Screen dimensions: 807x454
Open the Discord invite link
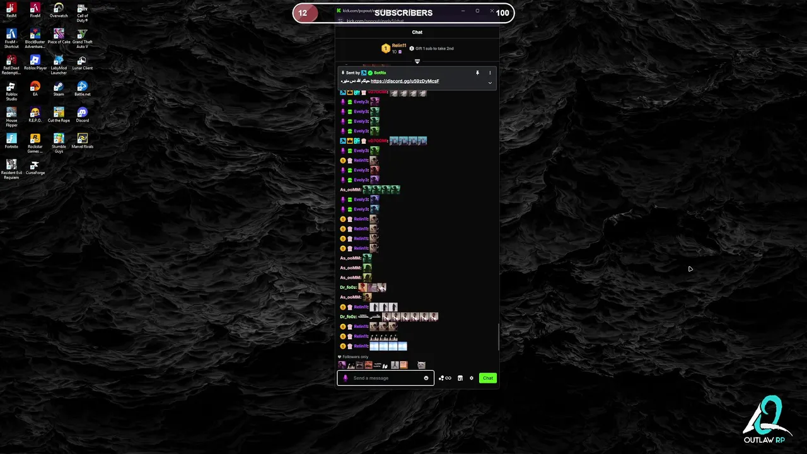pyautogui.click(x=405, y=81)
